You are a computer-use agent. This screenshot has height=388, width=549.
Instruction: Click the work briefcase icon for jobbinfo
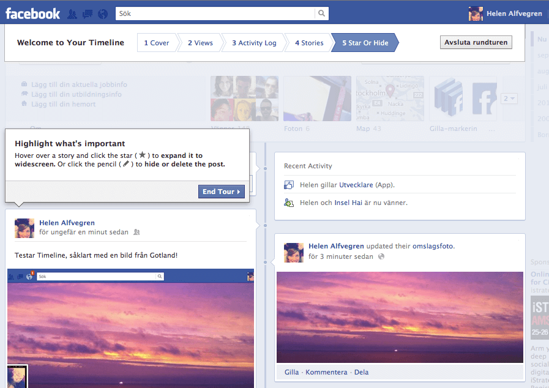point(24,84)
